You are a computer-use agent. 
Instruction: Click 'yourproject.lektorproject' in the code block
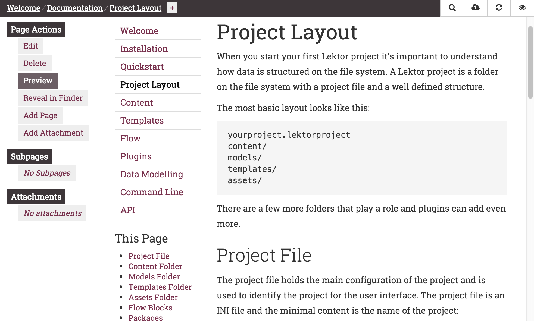click(289, 135)
